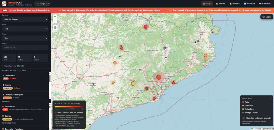Viewport: 274px width, 130px height.
Task: Open the OpenStreetMap attribution link
Action: (x=267, y=129)
